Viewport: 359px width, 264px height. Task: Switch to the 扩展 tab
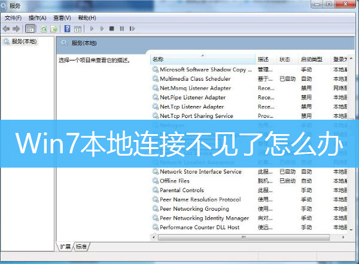point(65,247)
